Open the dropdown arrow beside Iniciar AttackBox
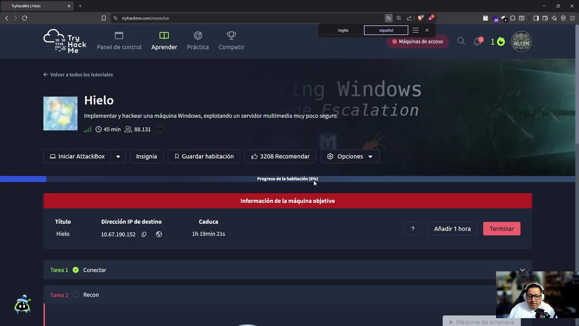This screenshot has height=326, width=579. [x=118, y=156]
